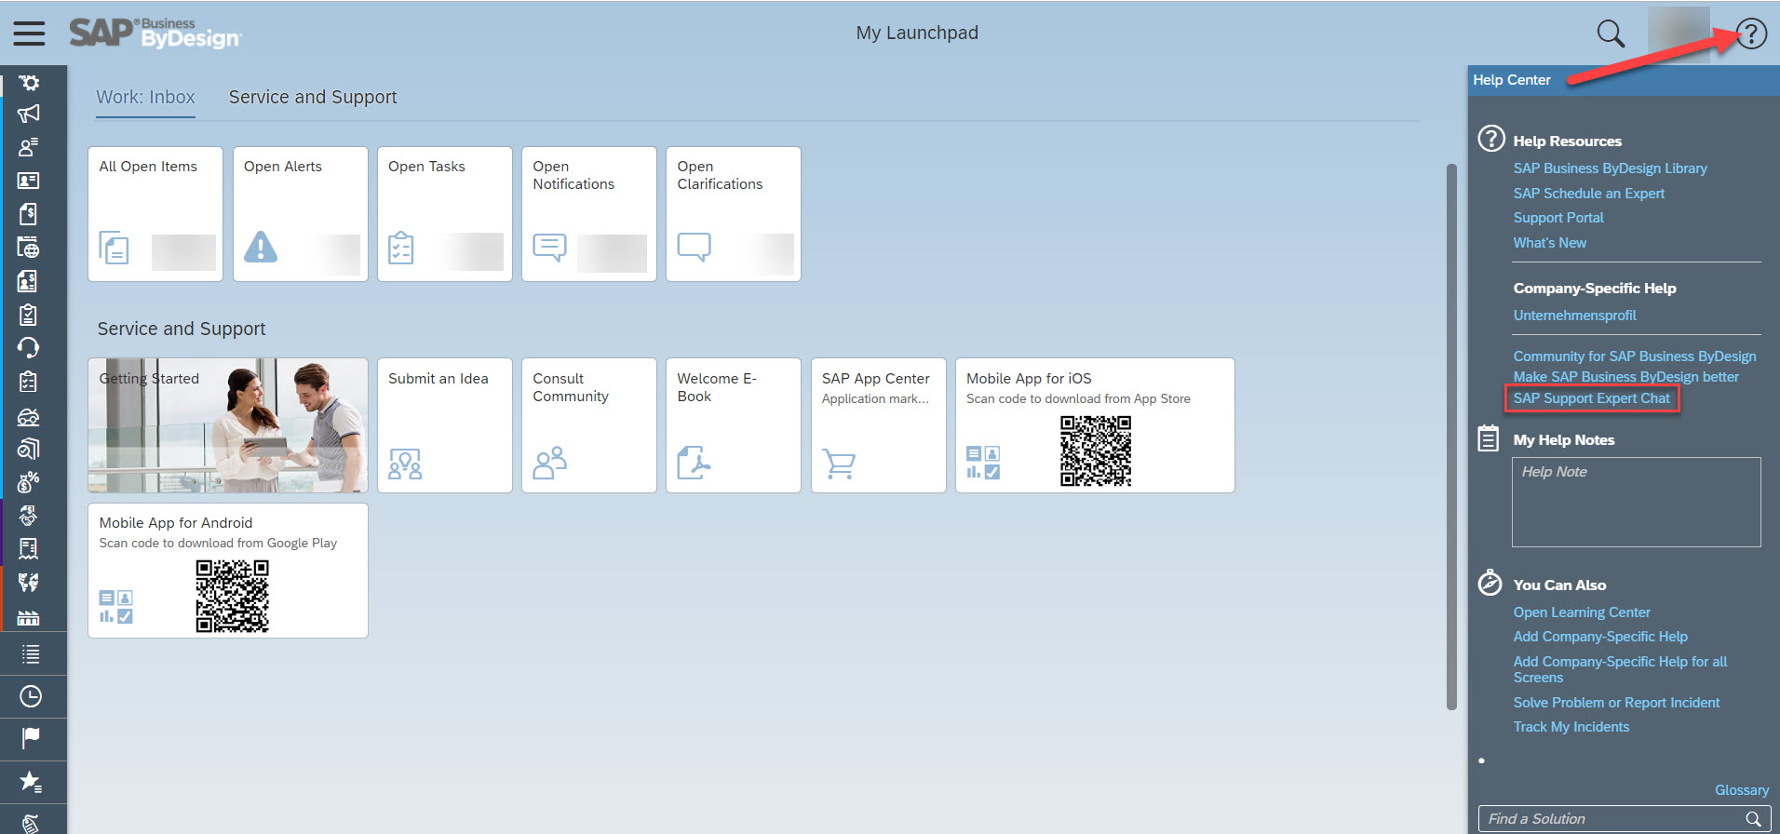Click inside the Help Note text box
Image resolution: width=1780 pixels, height=834 pixels.
pos(1636,502)
